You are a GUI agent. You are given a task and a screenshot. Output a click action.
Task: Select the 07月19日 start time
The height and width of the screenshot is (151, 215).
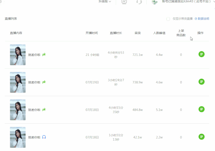click(92, 82)
